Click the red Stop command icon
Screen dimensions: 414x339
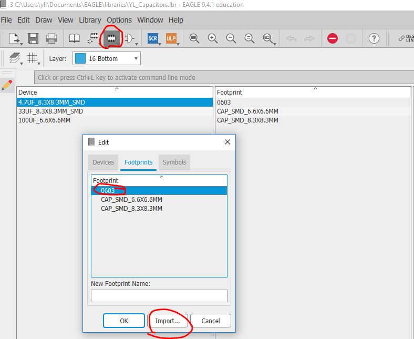[x=332, y=38]
